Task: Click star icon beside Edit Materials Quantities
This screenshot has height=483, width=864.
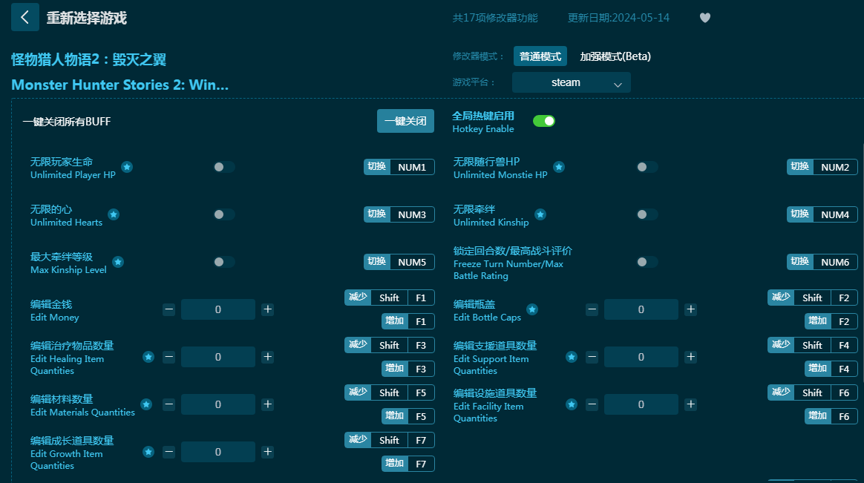Action: pos(146,404)
